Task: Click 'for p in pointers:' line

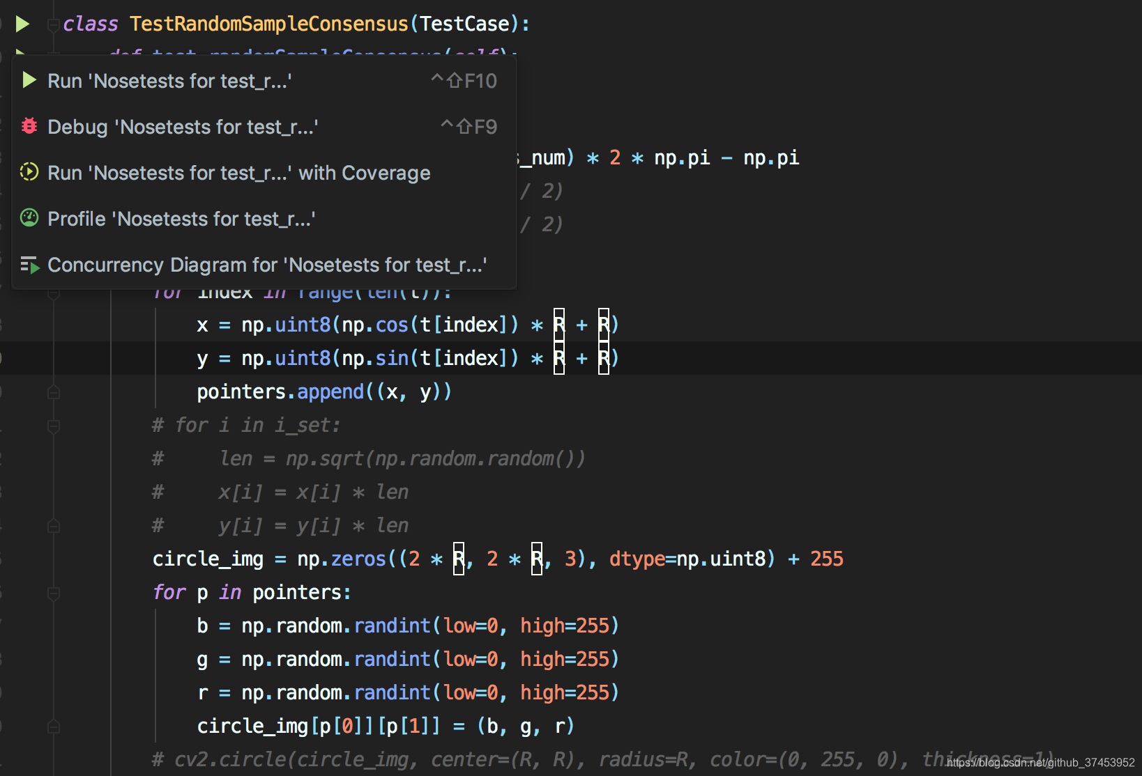Action: 252,592
